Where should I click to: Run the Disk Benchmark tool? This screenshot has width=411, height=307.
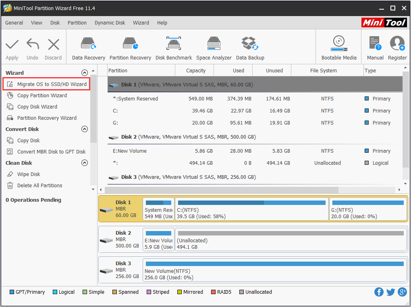click(174, 48)
